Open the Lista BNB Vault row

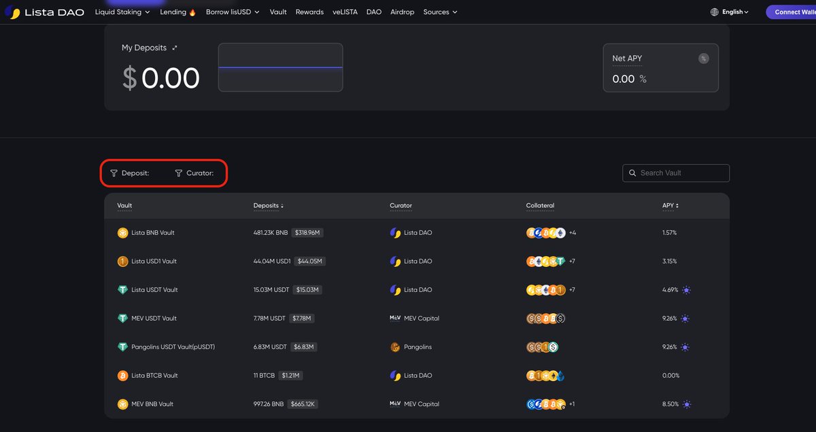[x=417, y=233]
